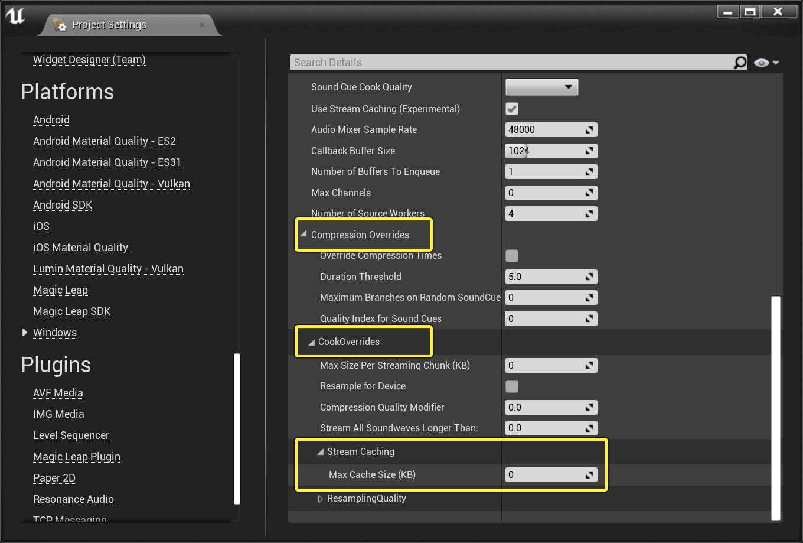Expand the ResamplingQuality section
The image size is (803, 543).
click(321, 499)
